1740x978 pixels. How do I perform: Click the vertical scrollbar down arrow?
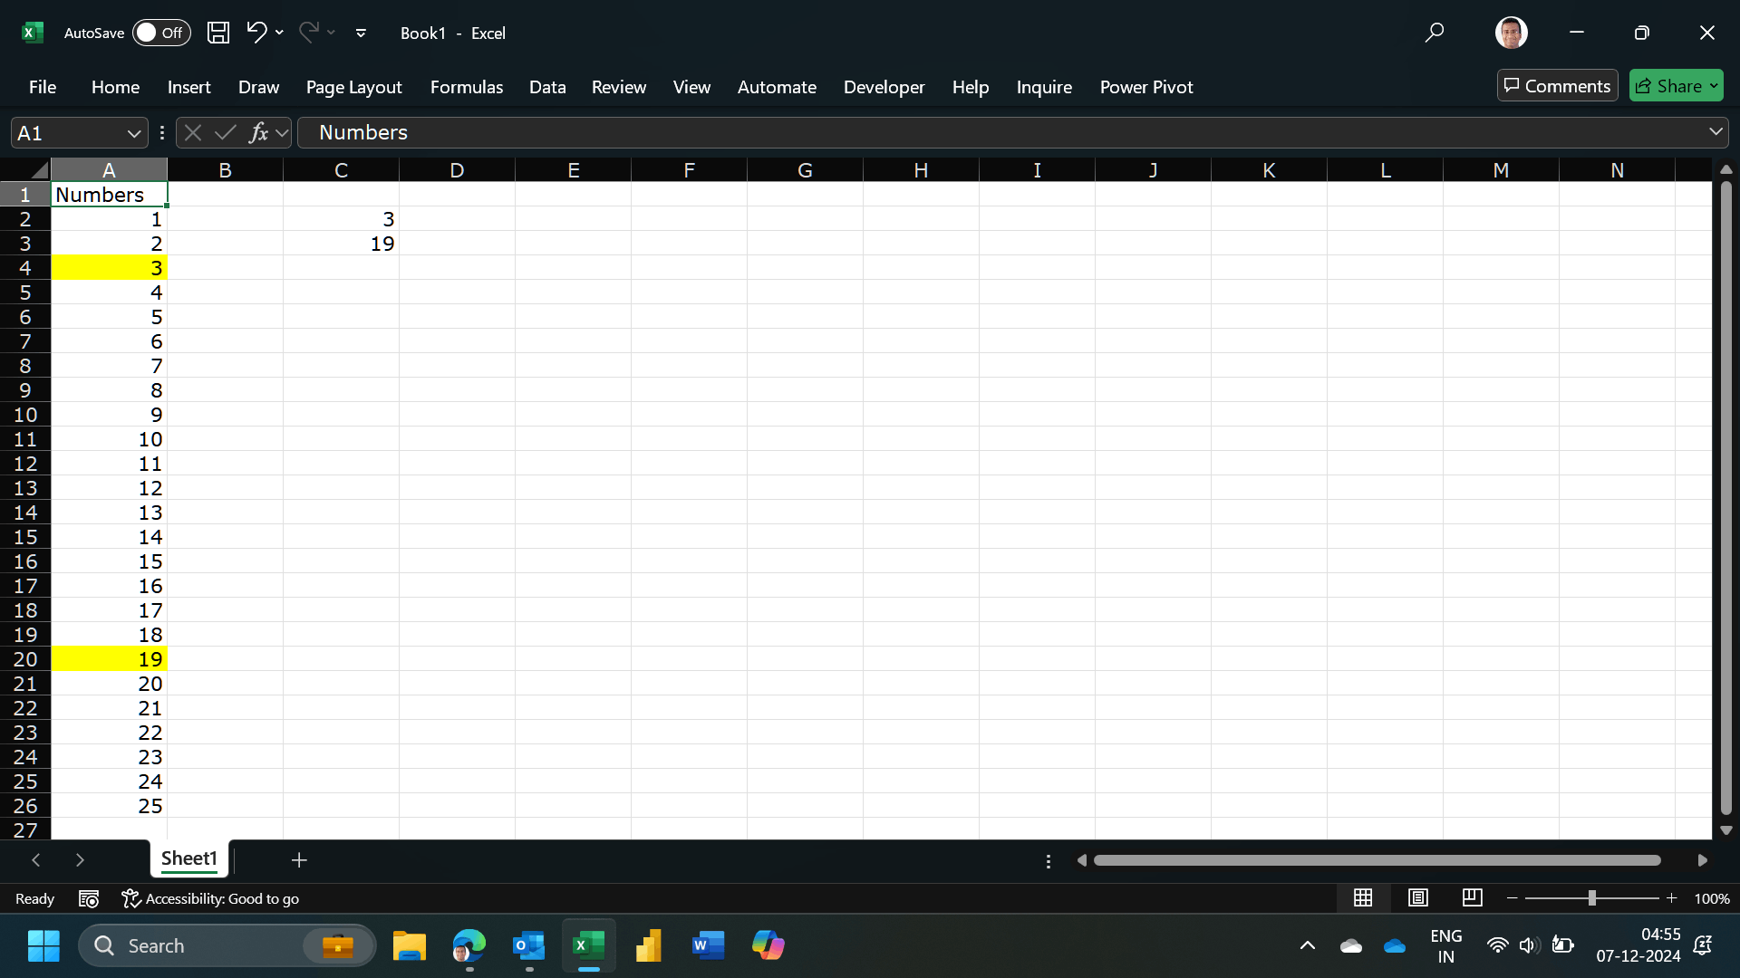[x=1725, y=830]
